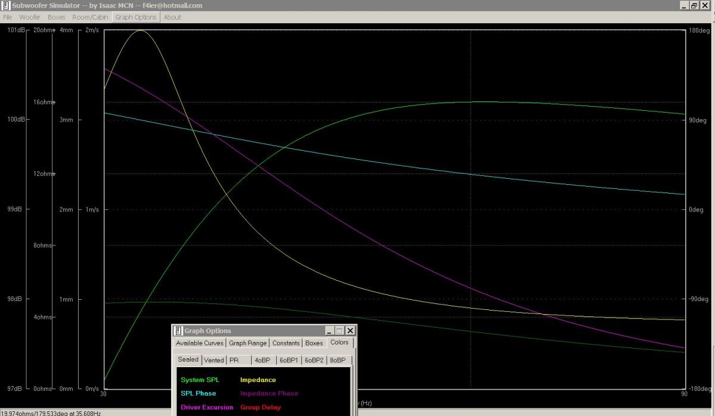Viewport: 715px width, 416px height.
Task: Click the Graph Options dialog window icon
Action: pyautogui.click(x=178, y=331)
